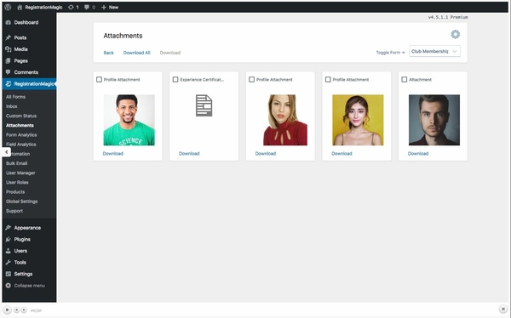
Task: Open the Plugins menu item
Action: pyautogui.click(x=22, y=239)
